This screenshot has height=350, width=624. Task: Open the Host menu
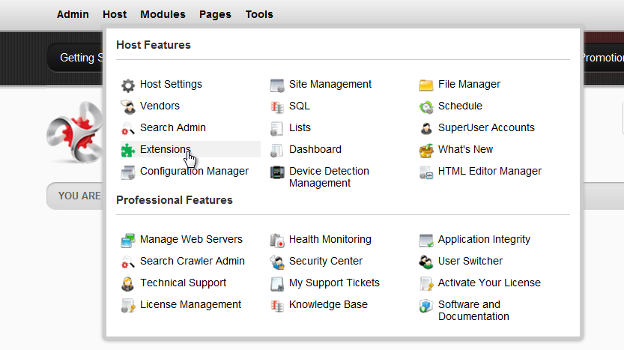[x=115, y=14]
